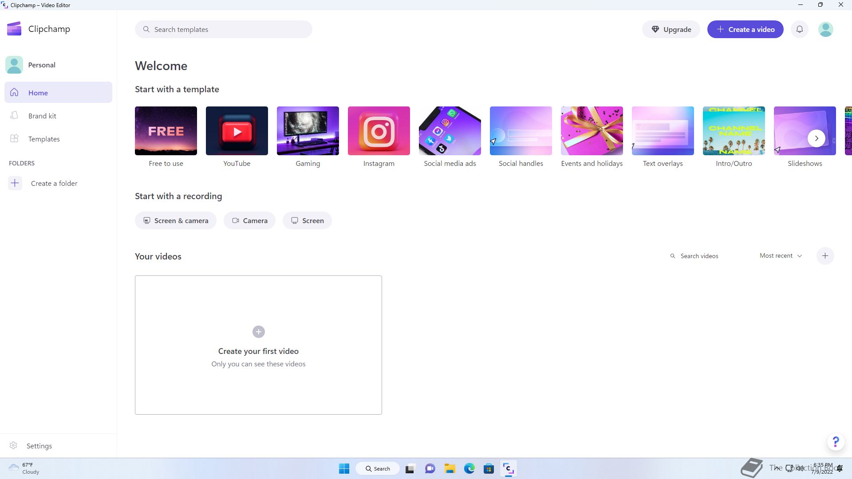The width and height of the screenshot is (852, 479).
Task: Open the Events and holidays templates
Action: [x=592, y=137]
